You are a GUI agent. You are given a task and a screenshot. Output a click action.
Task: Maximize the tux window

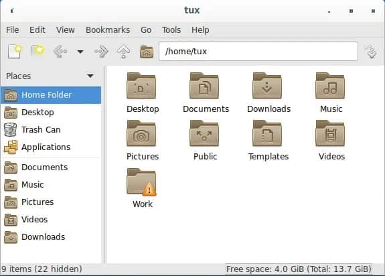pos(351,11)
